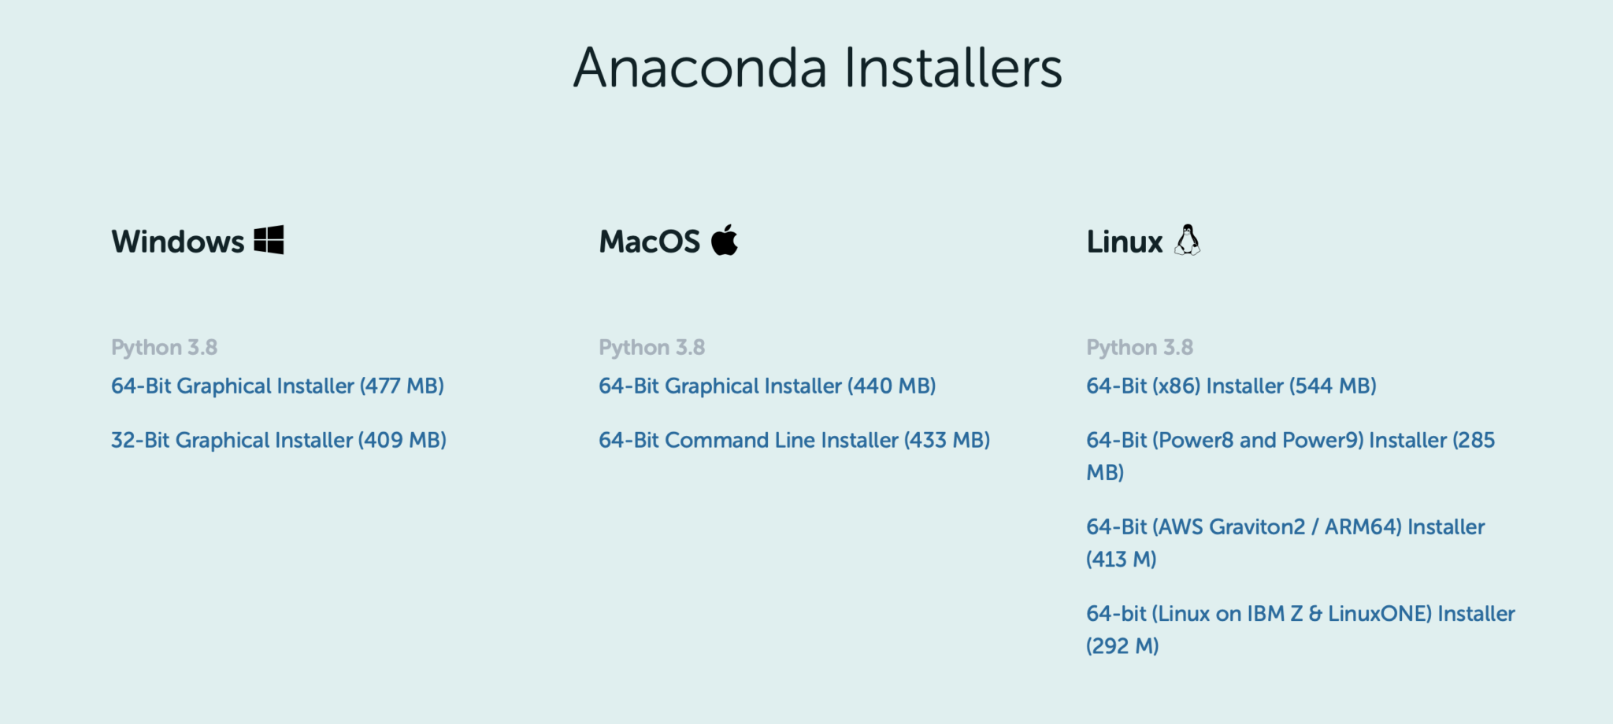Image resolution: width=1613 pixels, height=724 pixels.
Task: Click the (477 MB) size text
Action: pyautogui.click(x=402, y=386)
